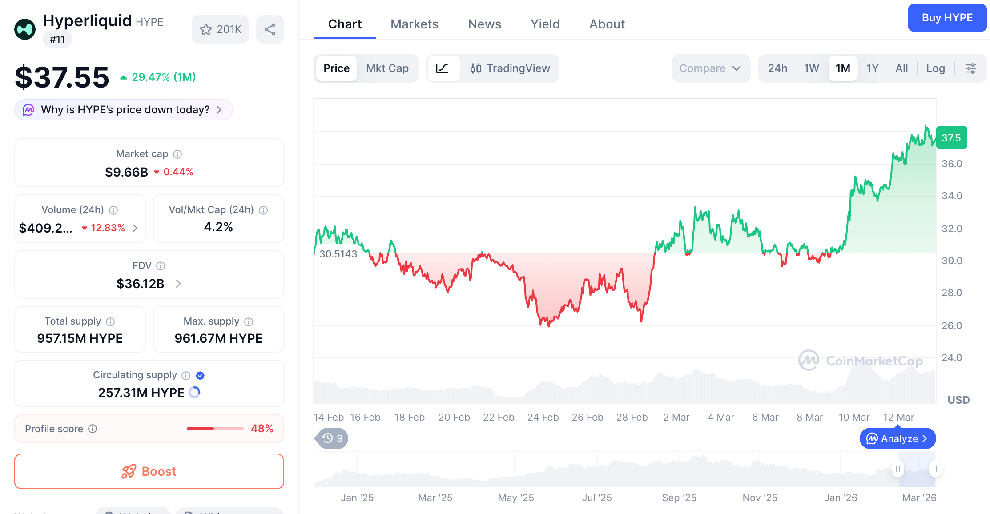
Task: Click the Hyperliquid logo icon
Action: 25,29
